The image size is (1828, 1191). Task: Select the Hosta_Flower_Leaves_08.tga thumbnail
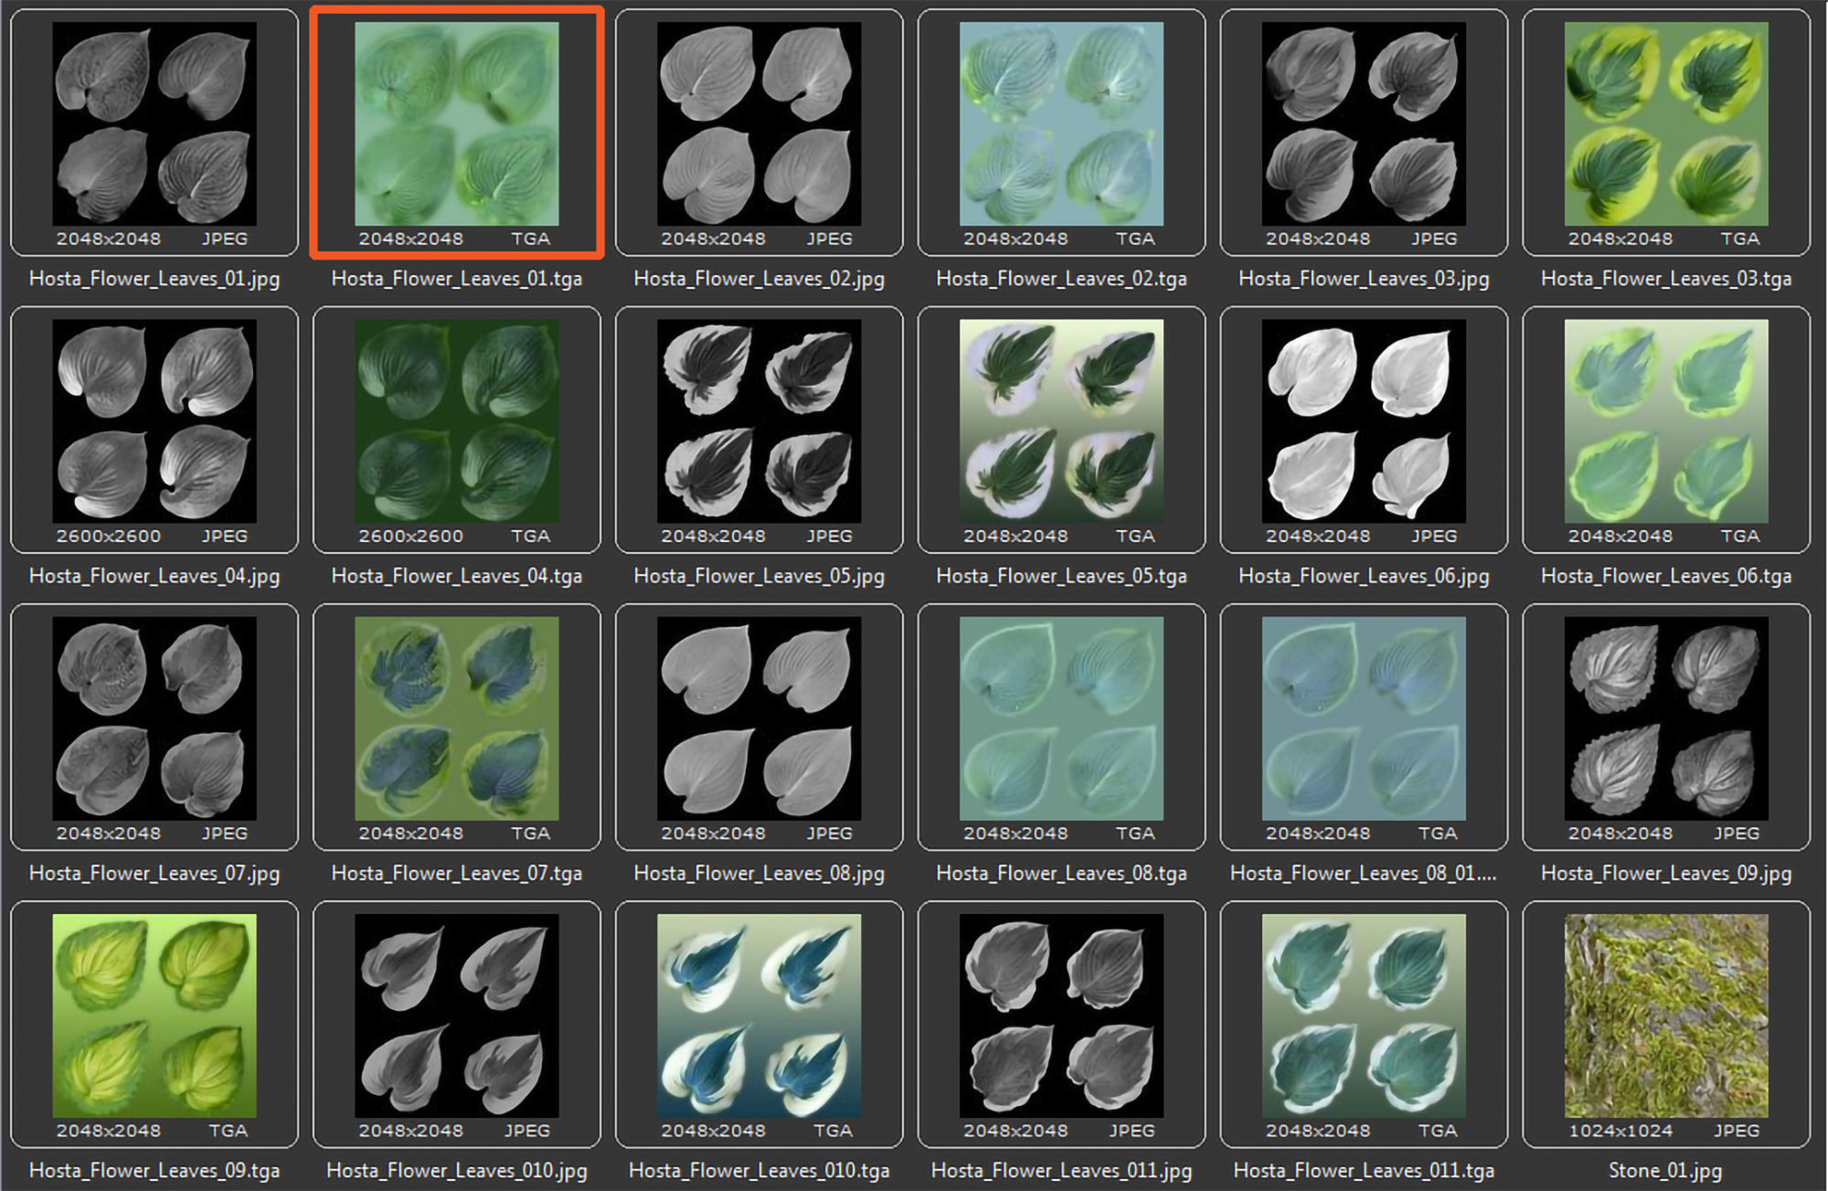click(x=1061, y=718)
